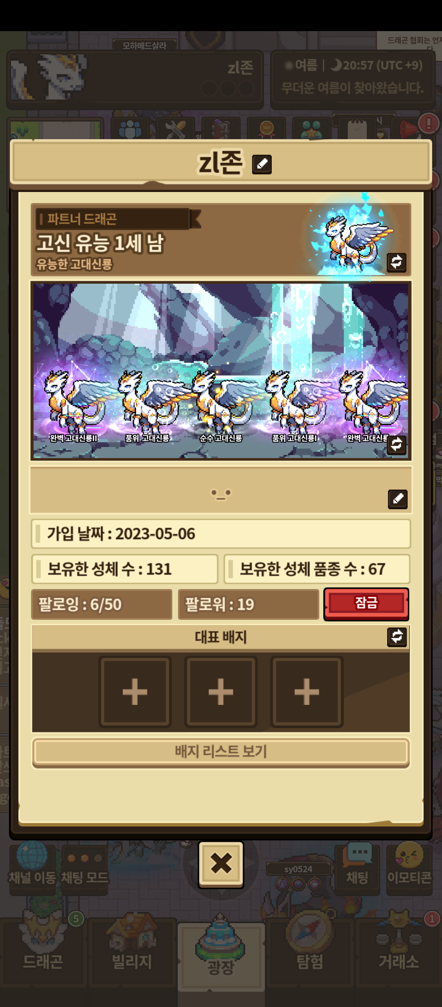This screenshot has height=1007, width=442.
Task: Open the 배지 리스트 보기 badge list
Action: pyautogui.click(x=221, y=752)
